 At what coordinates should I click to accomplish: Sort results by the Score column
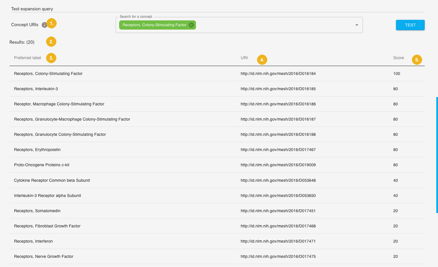(x=398, y=58)
